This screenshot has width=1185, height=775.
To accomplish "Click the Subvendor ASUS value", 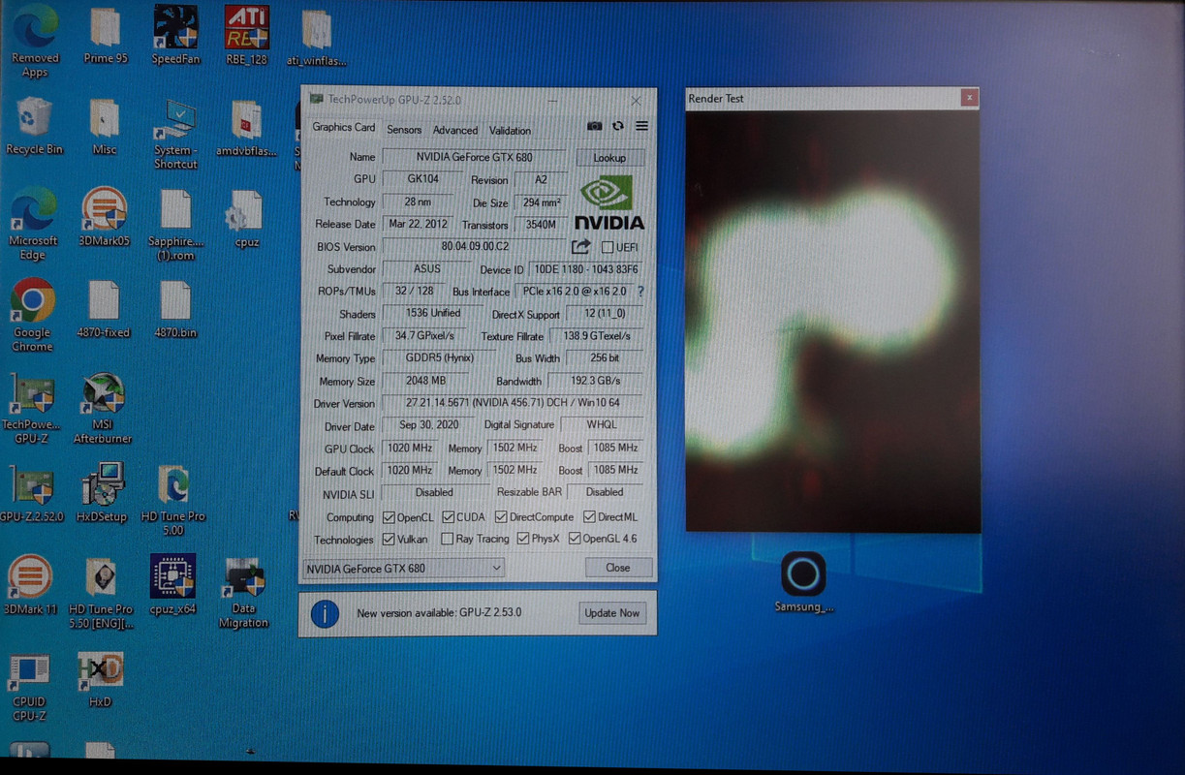I will pos(426,269).
